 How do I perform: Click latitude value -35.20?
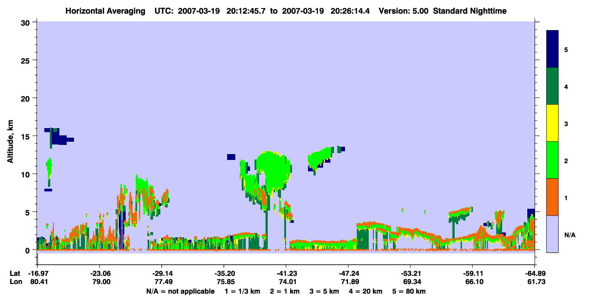coord(224,273)
